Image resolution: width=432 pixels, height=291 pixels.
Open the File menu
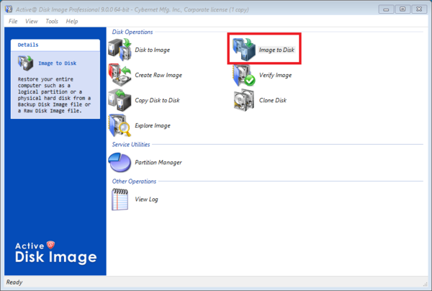click(13, 21)
